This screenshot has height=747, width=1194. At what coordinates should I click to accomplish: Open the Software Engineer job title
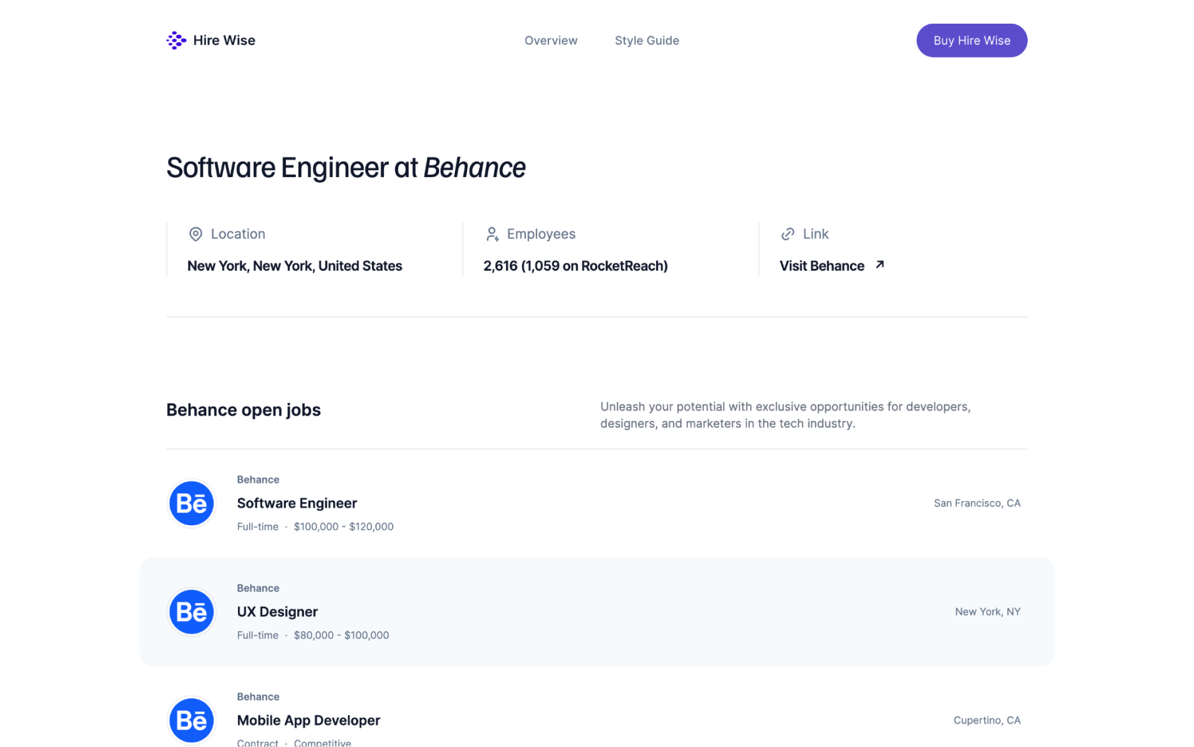(297, 503)
